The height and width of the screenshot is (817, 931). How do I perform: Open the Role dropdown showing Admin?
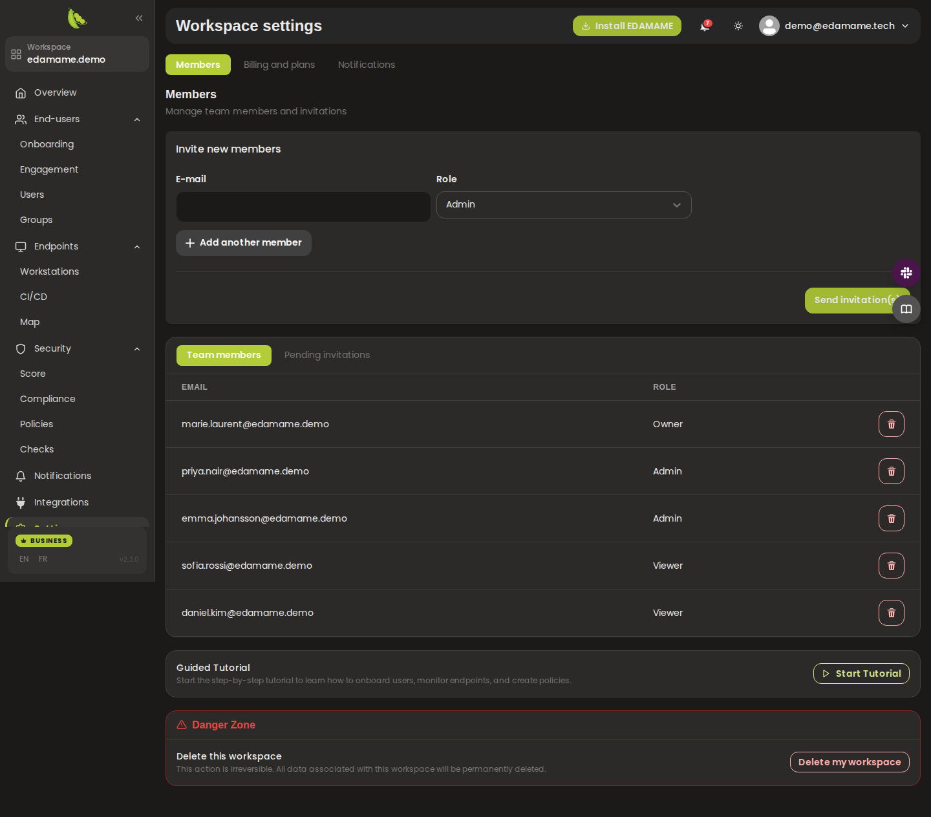click(x=564, y=205)
